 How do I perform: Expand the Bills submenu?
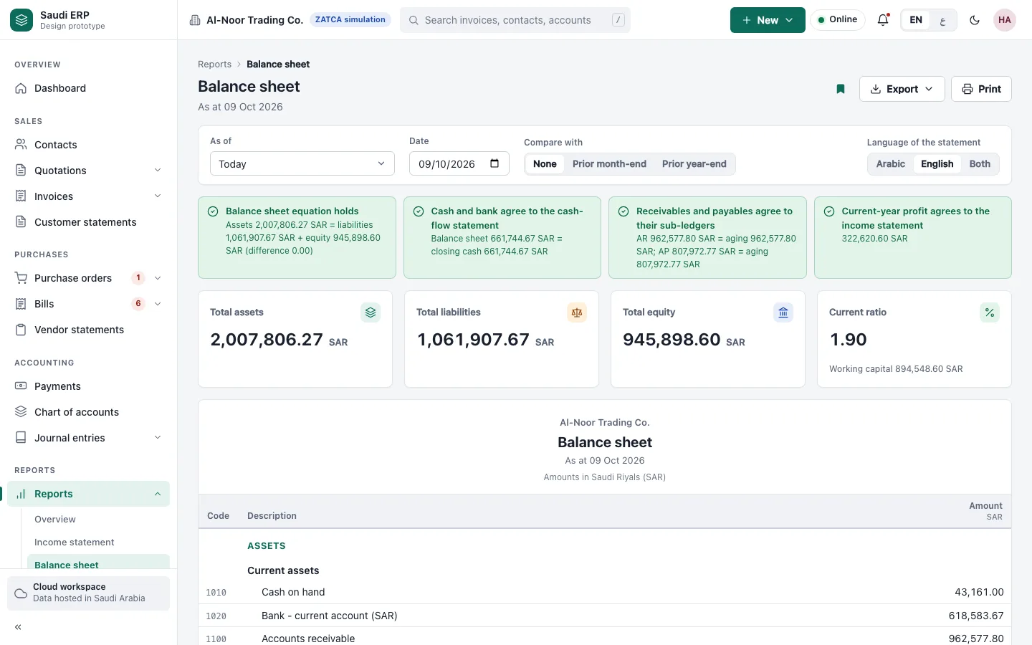[158, 304]
